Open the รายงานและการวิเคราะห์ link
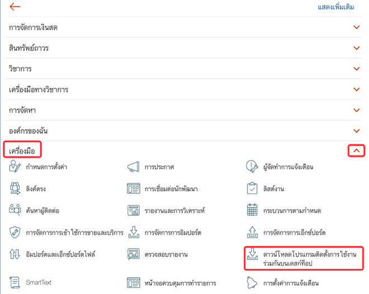The image size is (369, 294). pyautogui.click(x=174, y=211)
